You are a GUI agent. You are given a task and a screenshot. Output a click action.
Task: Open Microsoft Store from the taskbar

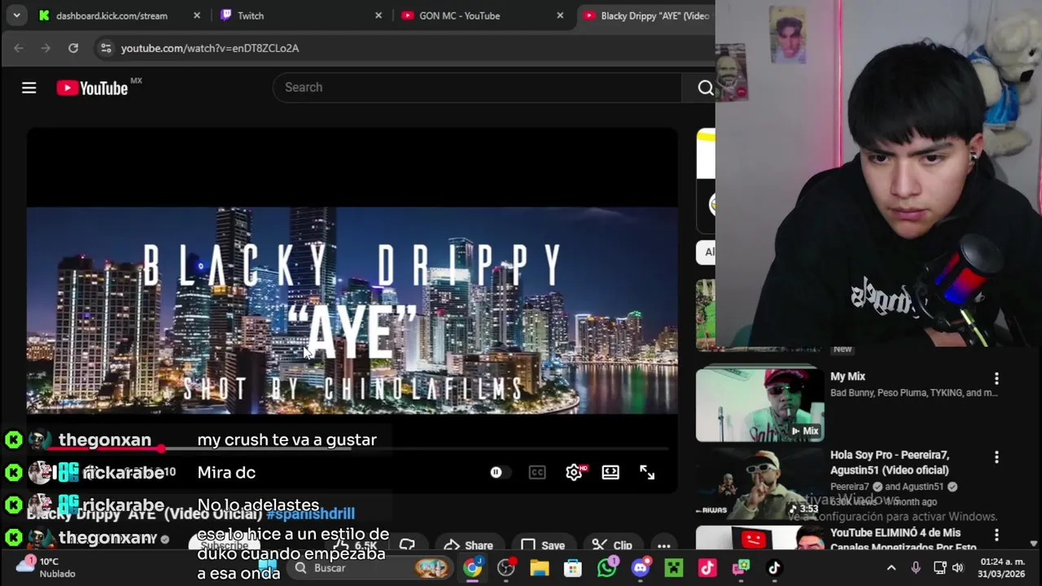click(573, 568)
